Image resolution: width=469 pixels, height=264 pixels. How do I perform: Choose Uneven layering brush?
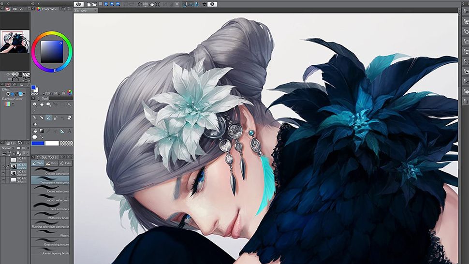[x=50, y=251]
